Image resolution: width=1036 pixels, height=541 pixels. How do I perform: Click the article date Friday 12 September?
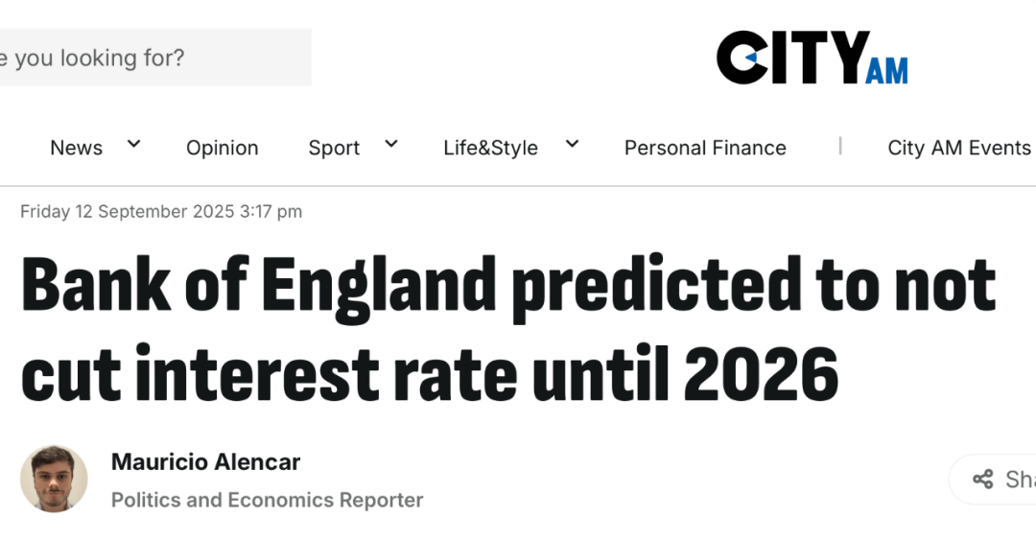161,212
